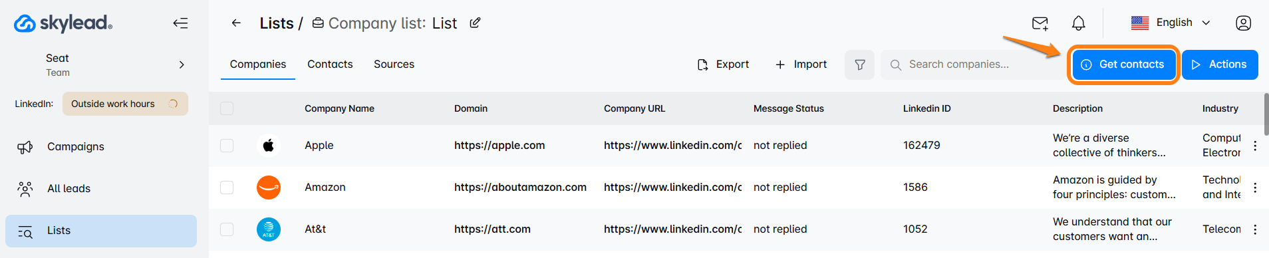
Task: Open the mail inbox icon
Action: pos(1040,23)
